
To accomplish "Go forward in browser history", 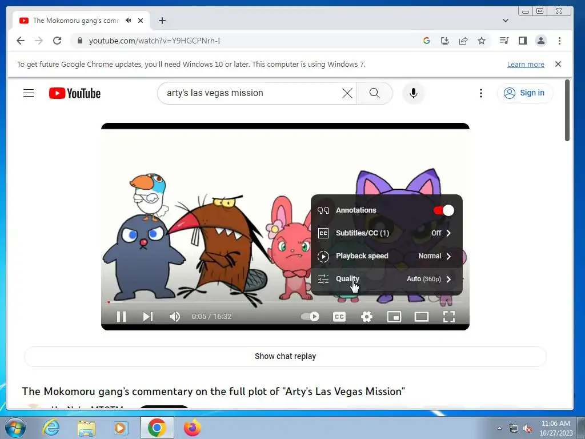I will 39,41.
